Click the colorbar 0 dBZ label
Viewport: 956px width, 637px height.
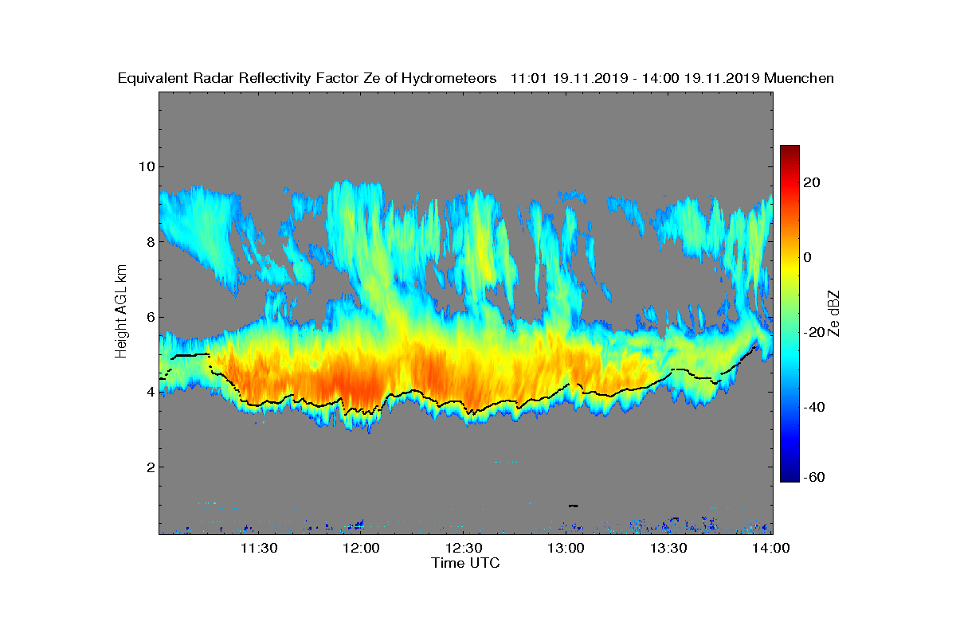point(808,258)
